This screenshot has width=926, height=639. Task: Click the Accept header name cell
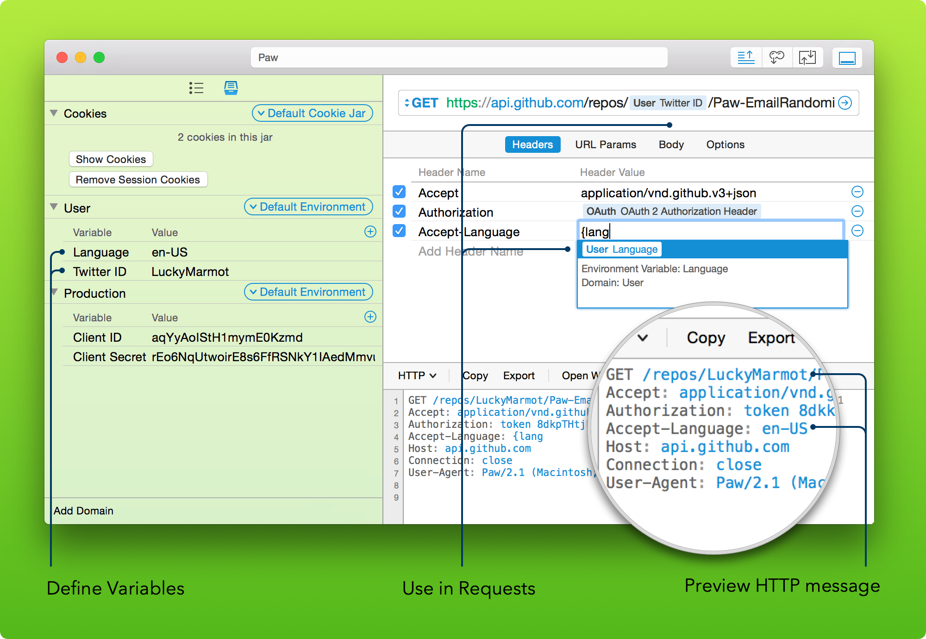coord(438,193)
